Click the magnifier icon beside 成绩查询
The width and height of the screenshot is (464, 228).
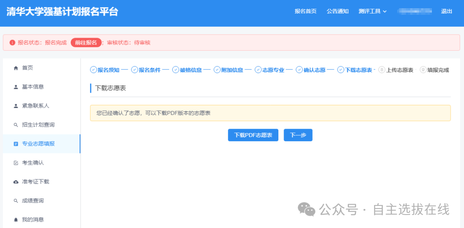click(16, 201)
